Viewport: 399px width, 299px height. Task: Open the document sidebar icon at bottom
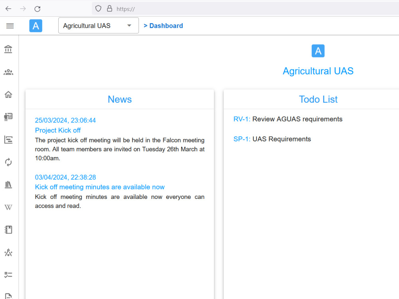coord(8,296)
